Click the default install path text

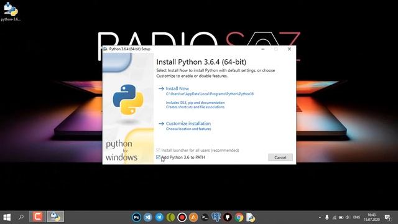tap(210, 94)
